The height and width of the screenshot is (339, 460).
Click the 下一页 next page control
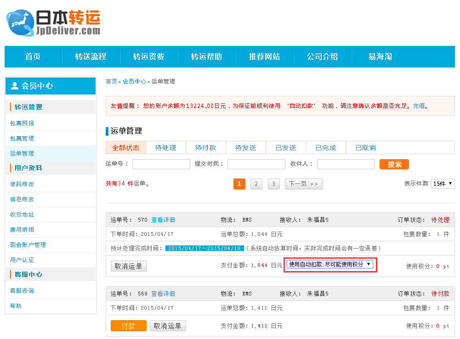303,183
